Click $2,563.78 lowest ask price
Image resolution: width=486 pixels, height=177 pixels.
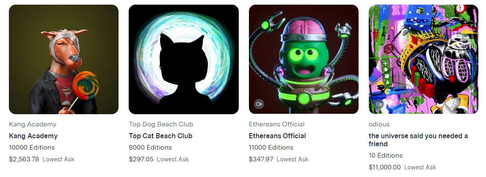pos(24,159)
